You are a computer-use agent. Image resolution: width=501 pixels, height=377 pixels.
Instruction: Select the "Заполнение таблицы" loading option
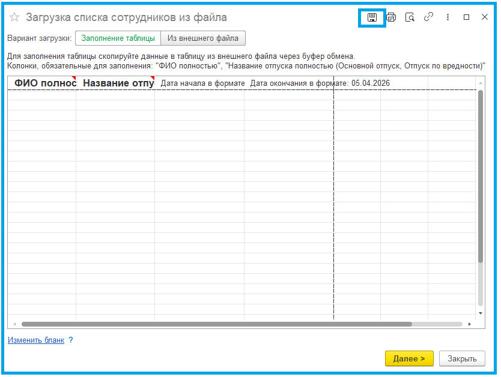(x=118, y=38)
